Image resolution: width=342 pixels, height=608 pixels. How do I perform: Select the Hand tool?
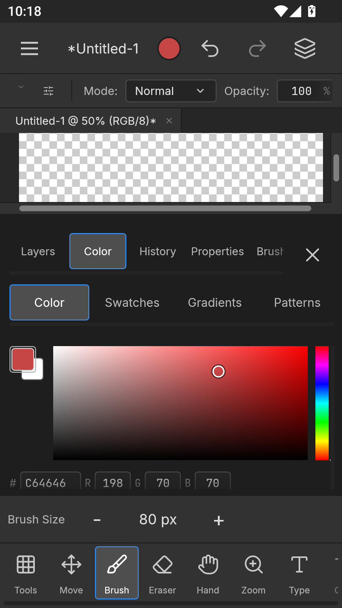(208, 573)
